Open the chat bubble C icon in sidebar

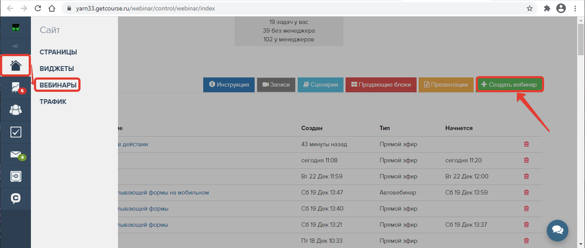coord(16,198)
